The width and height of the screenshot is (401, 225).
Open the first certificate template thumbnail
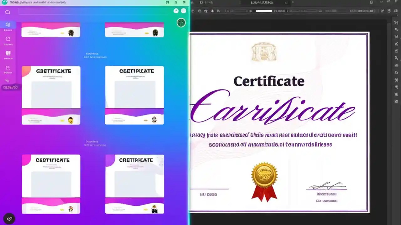pyautogui.click(x=51, y=30)
